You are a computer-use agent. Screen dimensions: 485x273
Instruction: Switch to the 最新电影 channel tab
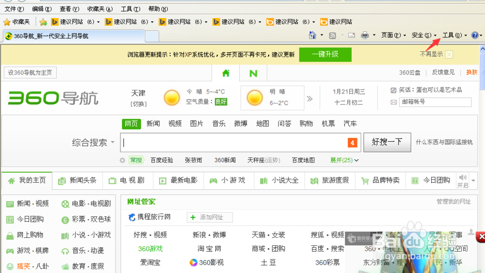pos(178,181)
